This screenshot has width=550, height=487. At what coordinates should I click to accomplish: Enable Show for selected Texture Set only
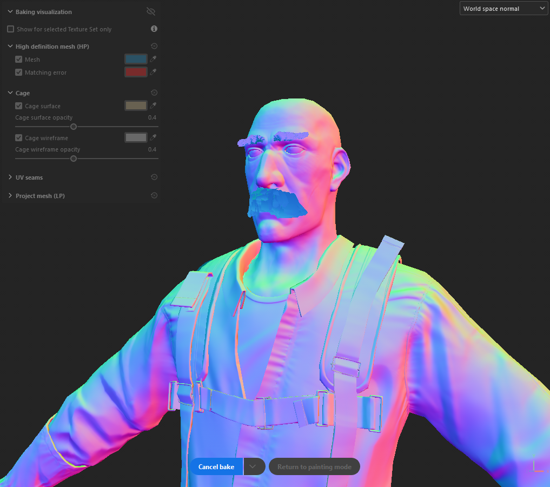[10, 29]
